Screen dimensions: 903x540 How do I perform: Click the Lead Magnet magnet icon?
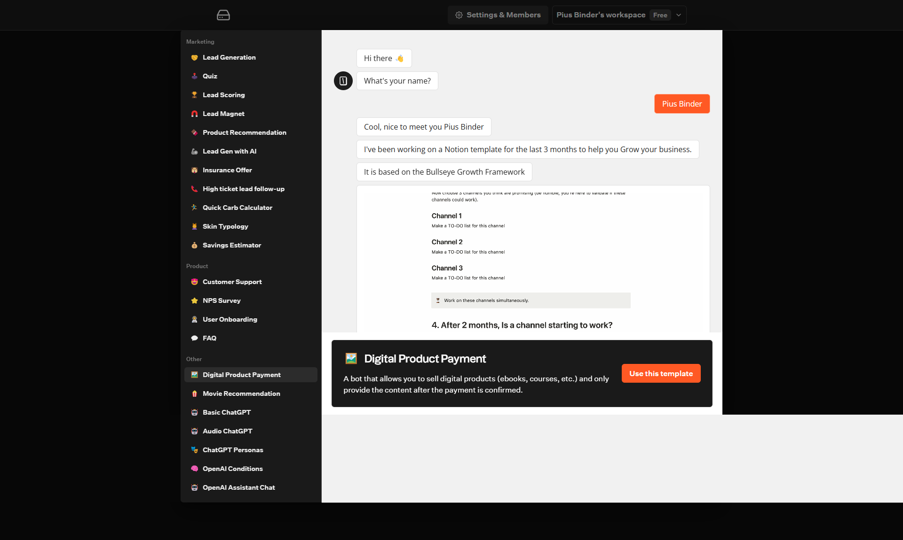pyautogui.click(x=194, y=114)
